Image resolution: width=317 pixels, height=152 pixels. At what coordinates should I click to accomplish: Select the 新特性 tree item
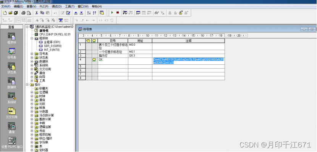point(44,30)
